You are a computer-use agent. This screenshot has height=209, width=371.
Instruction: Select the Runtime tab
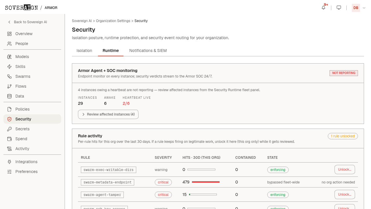(111, 51)
